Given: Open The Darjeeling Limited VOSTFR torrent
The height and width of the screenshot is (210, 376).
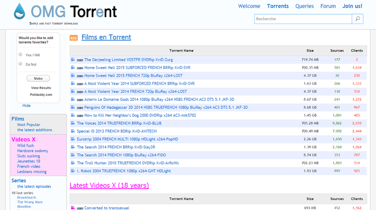Looking at the screenshot, I should coord(128,59).
